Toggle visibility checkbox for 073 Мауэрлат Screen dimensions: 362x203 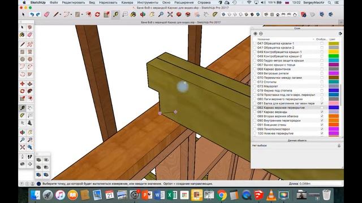click(x=322, y=86)
